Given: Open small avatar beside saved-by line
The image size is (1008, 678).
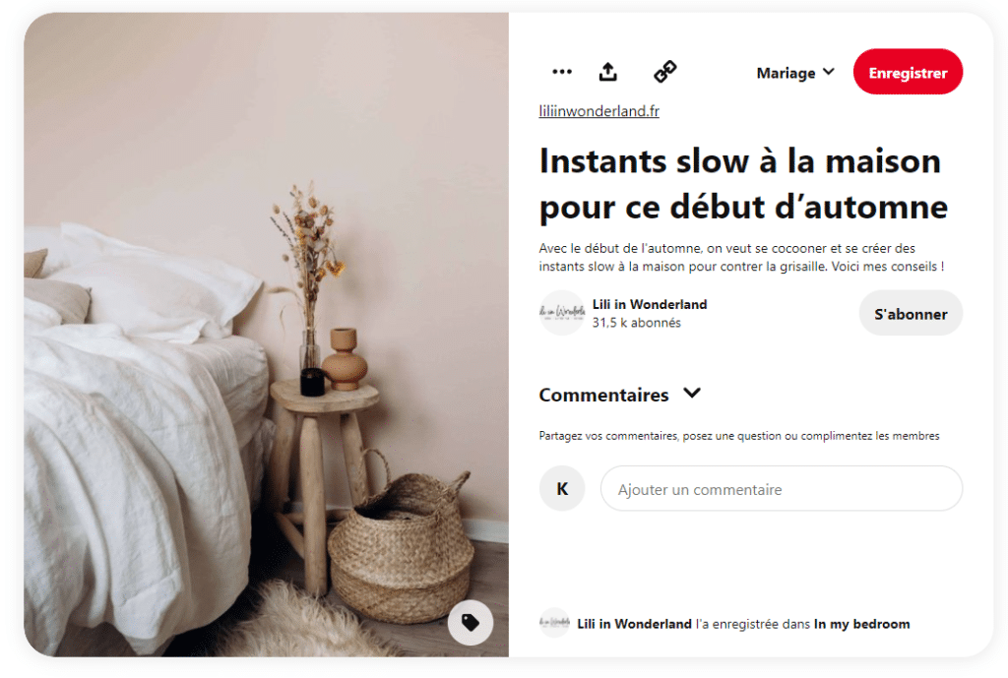Looking at the screenshot, I should [x=554, y=623].
